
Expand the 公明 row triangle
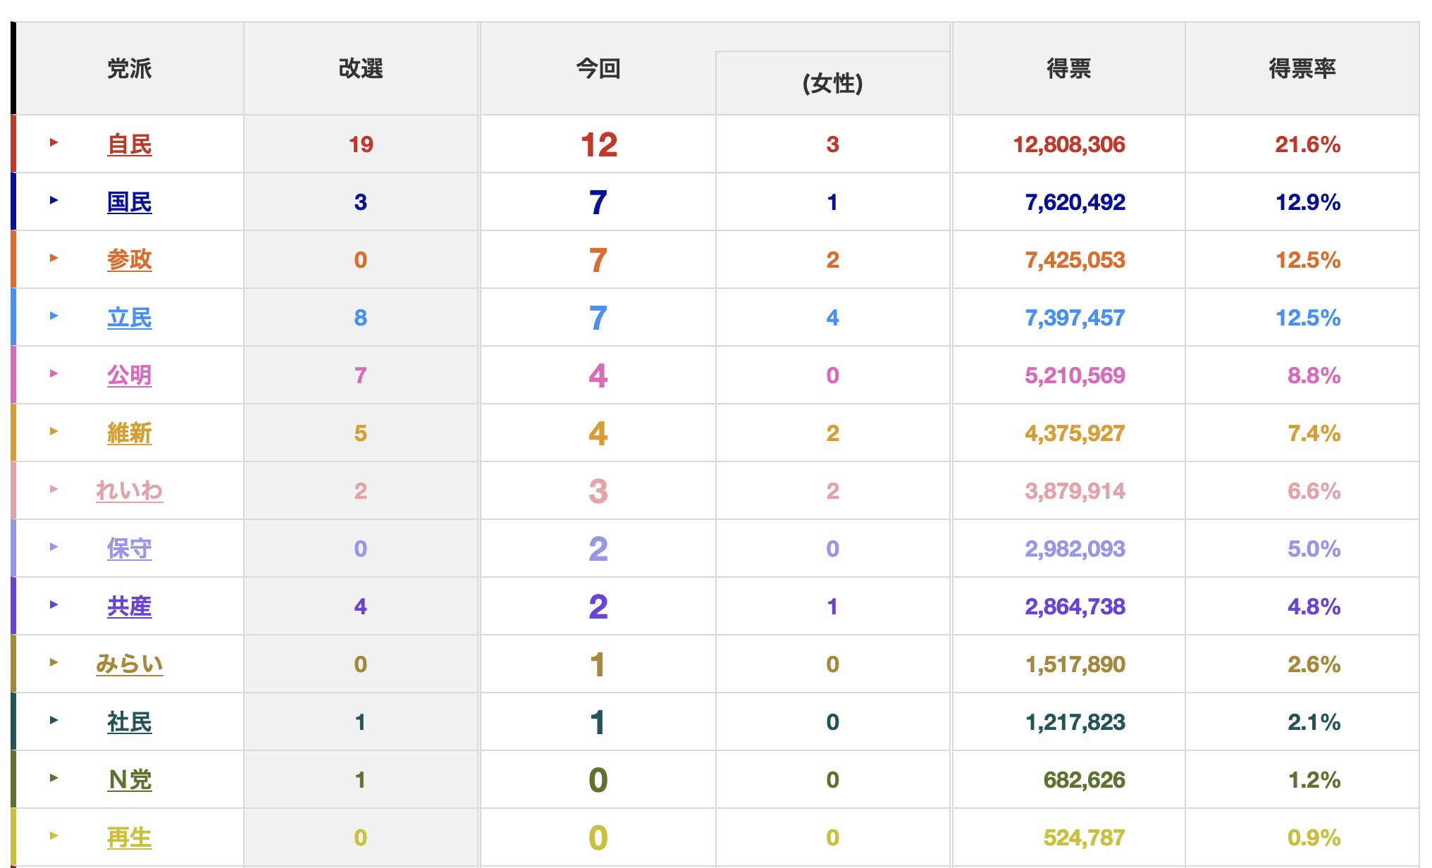click(x=54, y=374)
